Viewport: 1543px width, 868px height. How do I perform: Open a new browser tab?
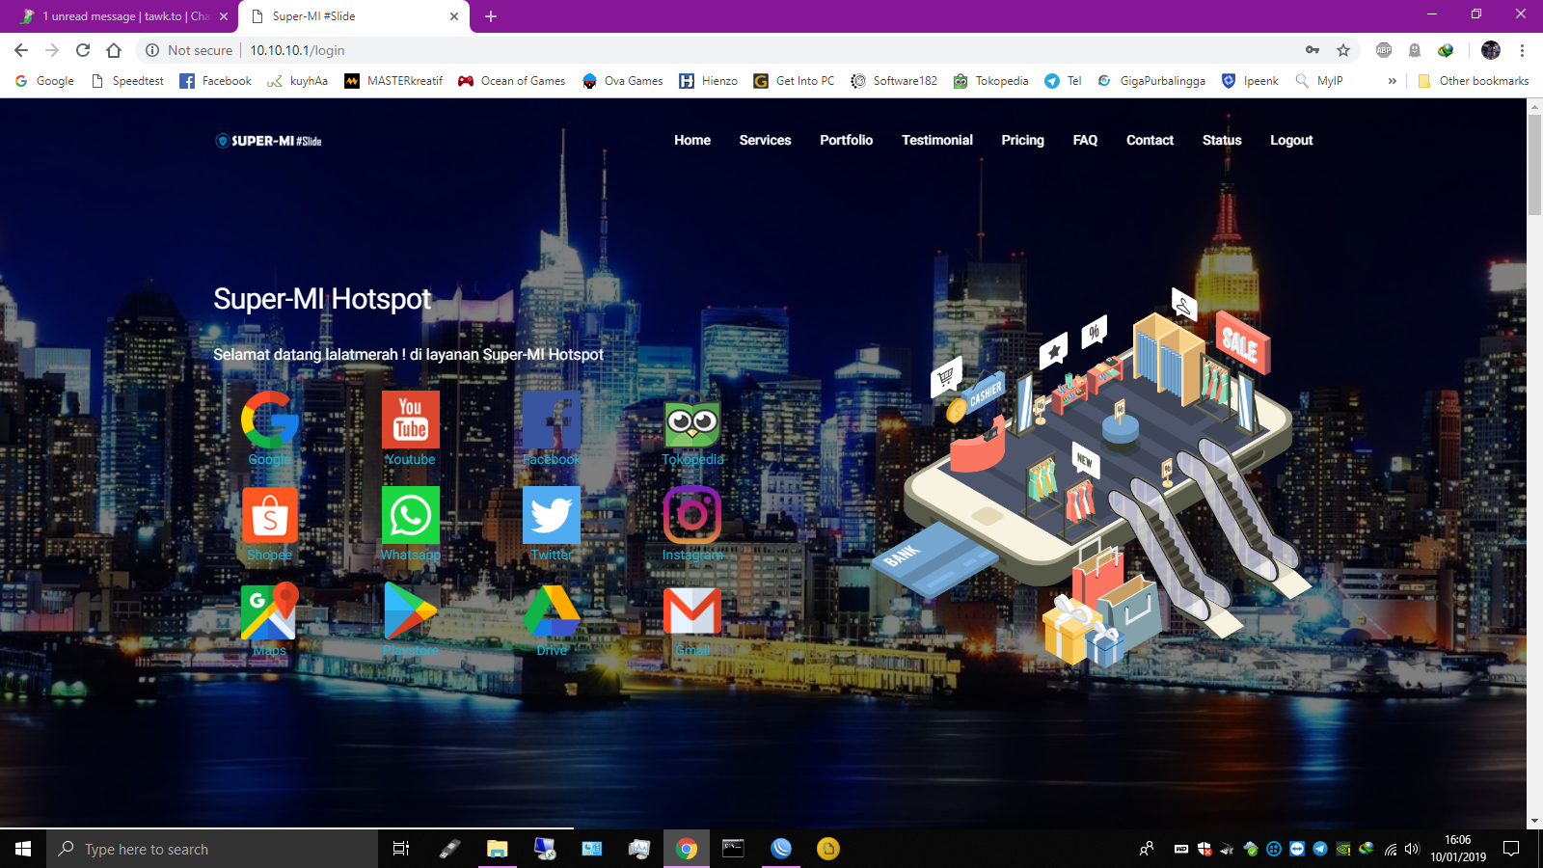coord(491,16)
